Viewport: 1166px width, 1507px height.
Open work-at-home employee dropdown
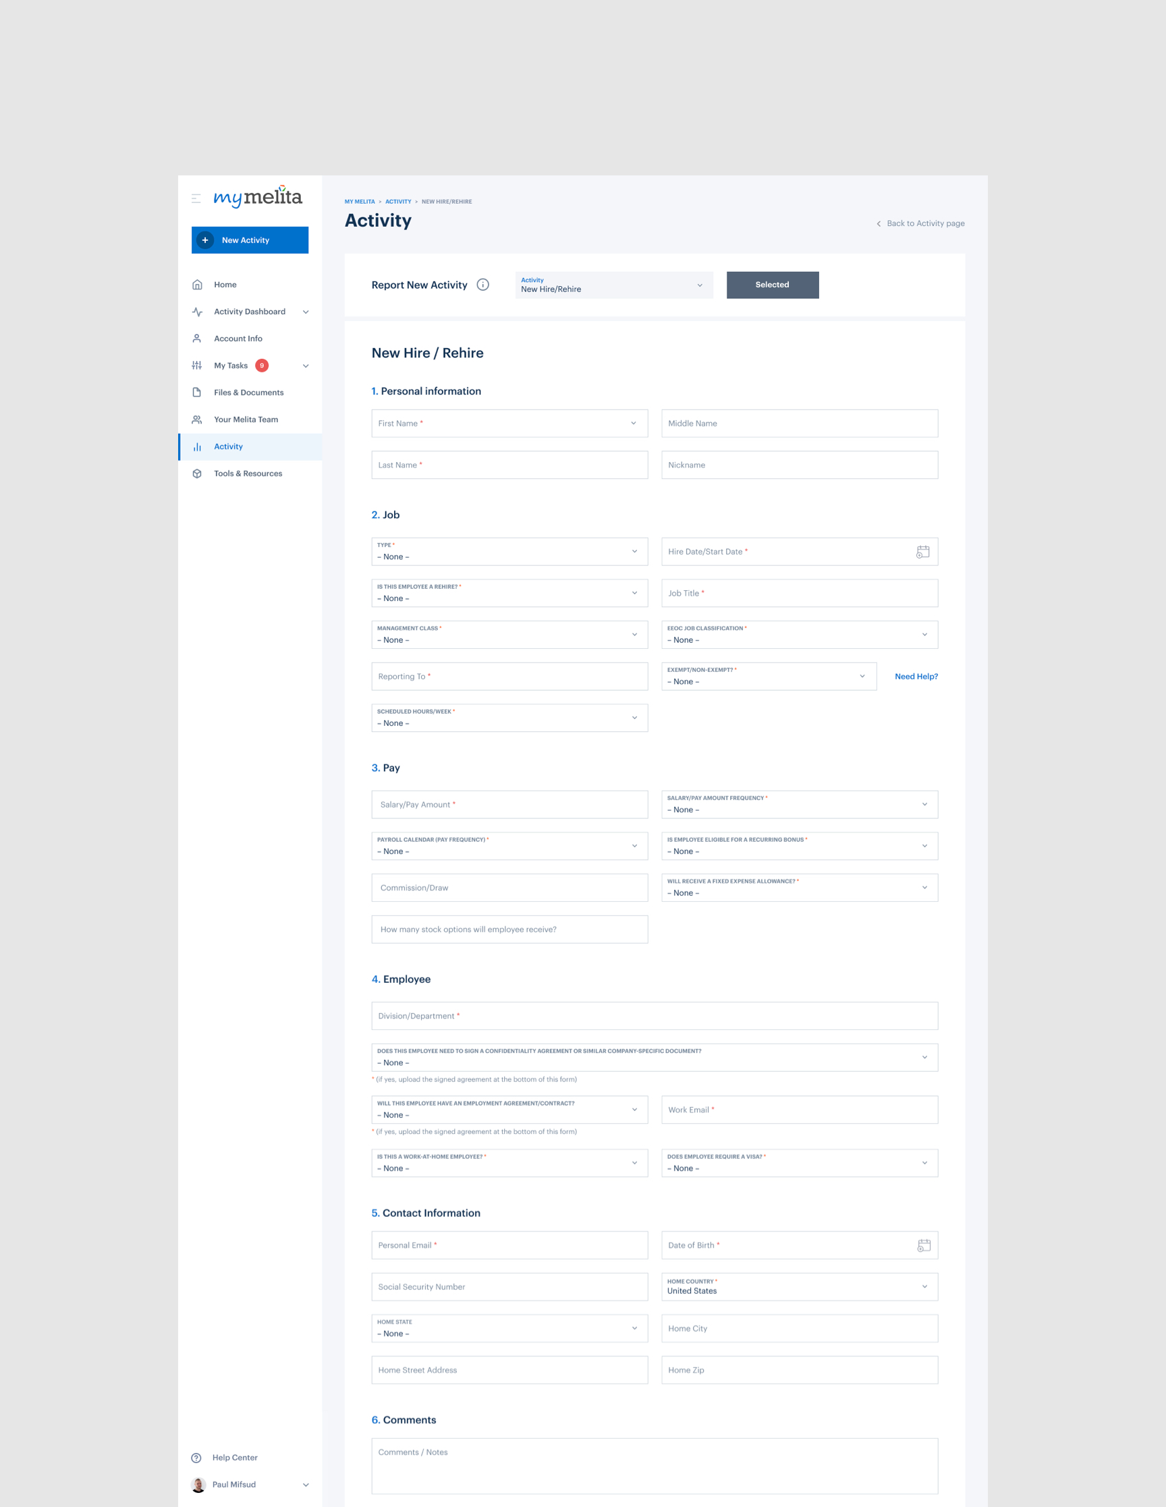pyautogui.click(x=509, y=1164)
